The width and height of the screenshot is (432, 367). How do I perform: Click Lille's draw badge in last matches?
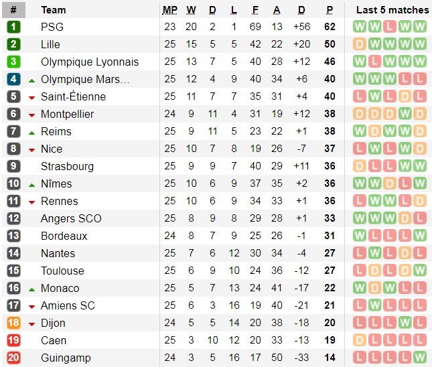click(360, 44)
